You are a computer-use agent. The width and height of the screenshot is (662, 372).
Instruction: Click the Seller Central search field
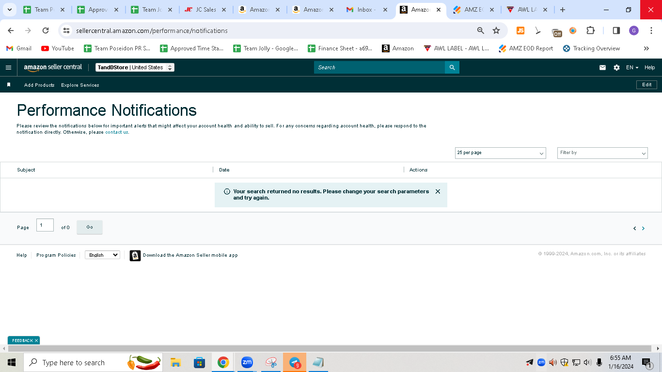(379, 67)
